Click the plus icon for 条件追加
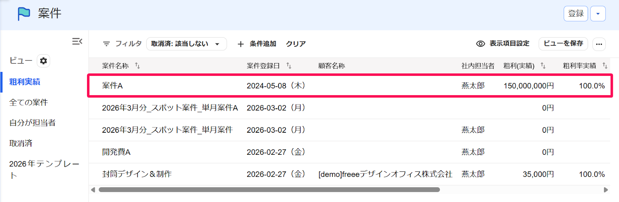The image size is (619, 202). [x=241, y=44]
